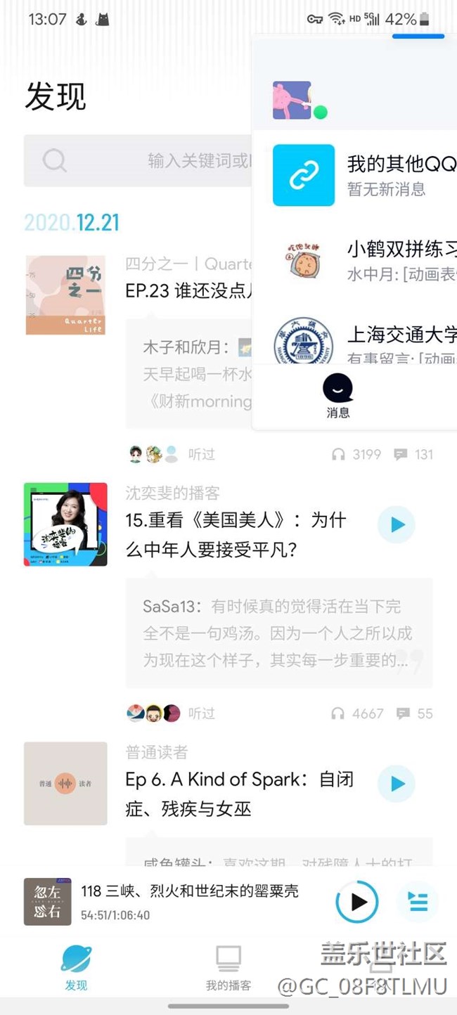View comments on the 美国美人 episode
The width and height of the screenshot is (457, 1015).
coord(279,633)
